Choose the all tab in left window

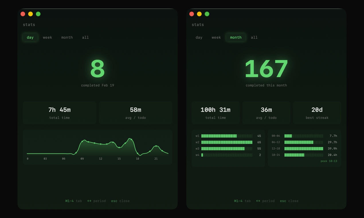(85, 37)
